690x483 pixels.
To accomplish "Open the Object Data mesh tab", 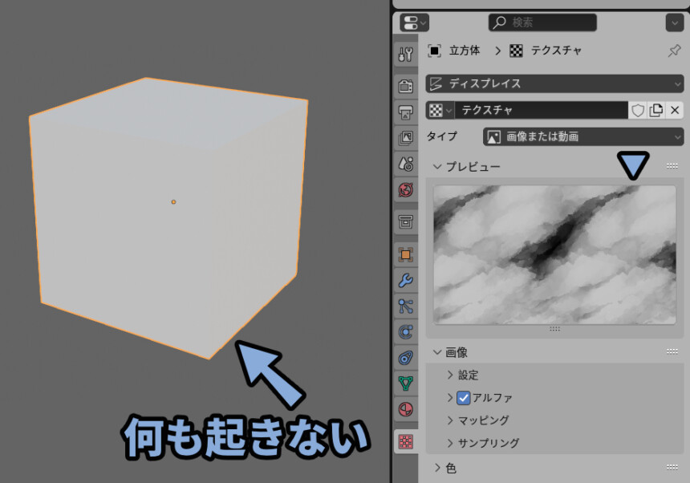I will (405, 384).
